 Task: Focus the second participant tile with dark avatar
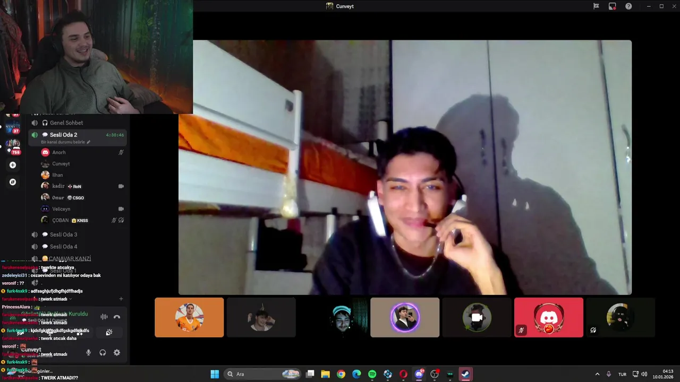pos(261,317)
